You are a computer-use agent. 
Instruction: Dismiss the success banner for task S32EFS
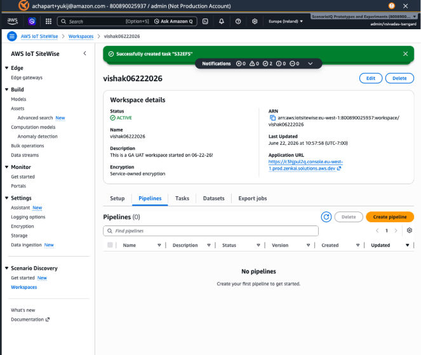coord(405,54)
